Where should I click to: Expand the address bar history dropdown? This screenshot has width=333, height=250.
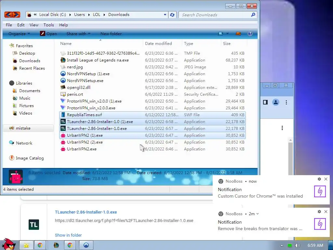tap(165, 15)
